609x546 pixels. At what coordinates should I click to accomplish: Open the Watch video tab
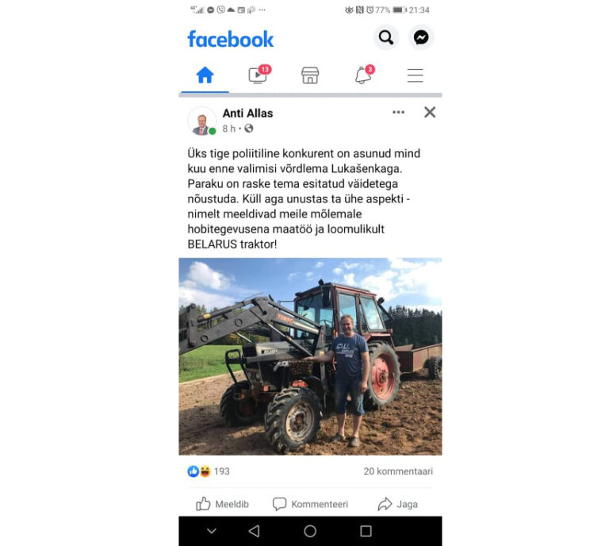tap(259, 75)
